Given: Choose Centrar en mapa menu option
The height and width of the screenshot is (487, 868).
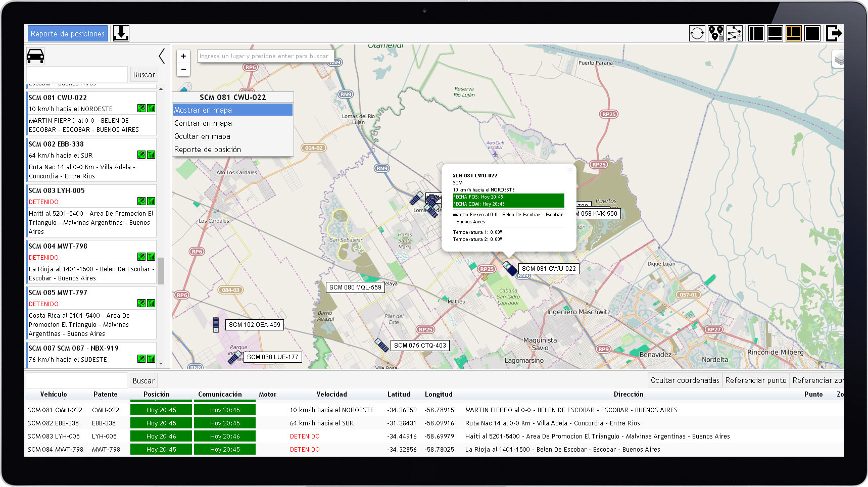Looking at the screenshot, I should (x=233, y=123).
